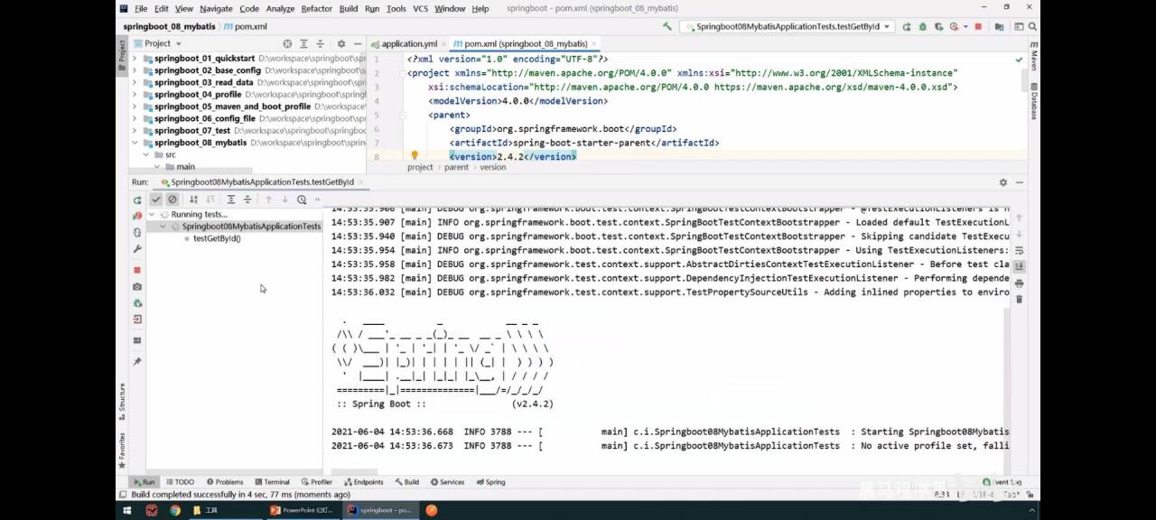This screenshot has width=1156, height=520.
Task: Click Locate/Select Opened File target icon in Project panel
Action: (287, 43)
